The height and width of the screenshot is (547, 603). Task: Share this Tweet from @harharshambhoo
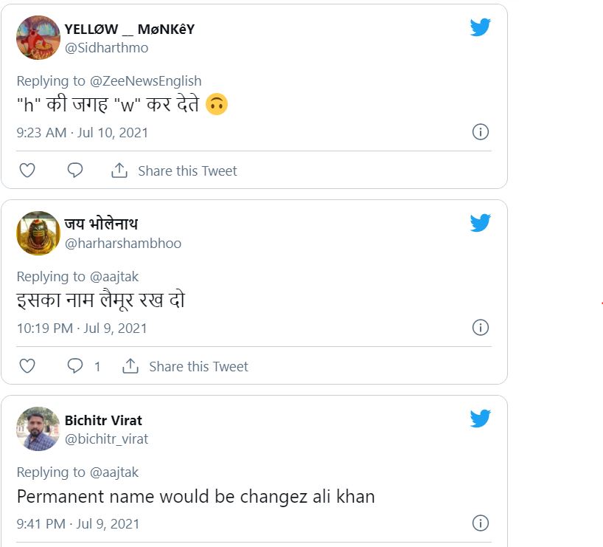[x=185, y=366]
